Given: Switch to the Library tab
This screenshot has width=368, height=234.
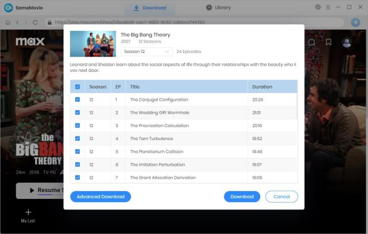Looking at the screenshot, I should 218,8.
